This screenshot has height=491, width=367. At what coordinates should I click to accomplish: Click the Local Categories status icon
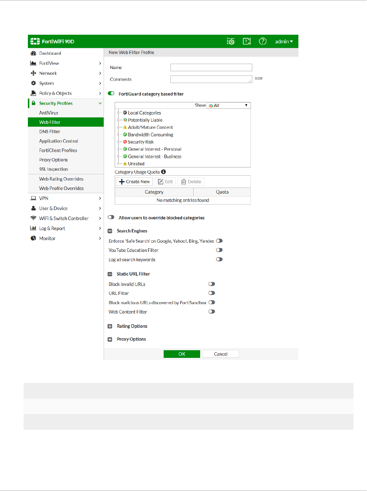point(125,113)
